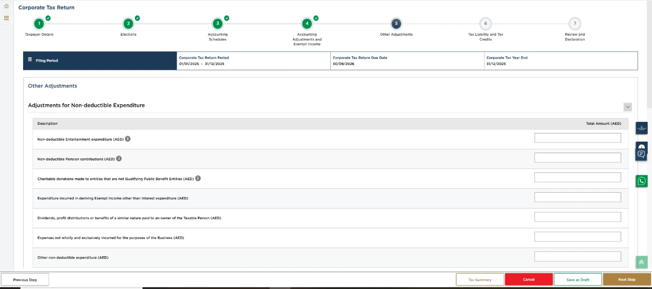The height and width of the screenshot is (289, 652).
Task: Go to step 3 Accounting Schedules circle
Action: 218,24
